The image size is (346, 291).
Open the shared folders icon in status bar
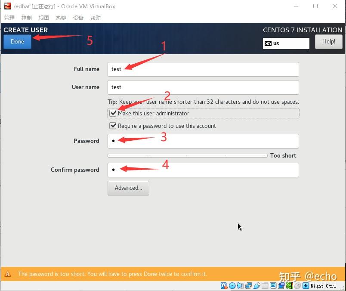pyautogui.click(x=265, y=285)
